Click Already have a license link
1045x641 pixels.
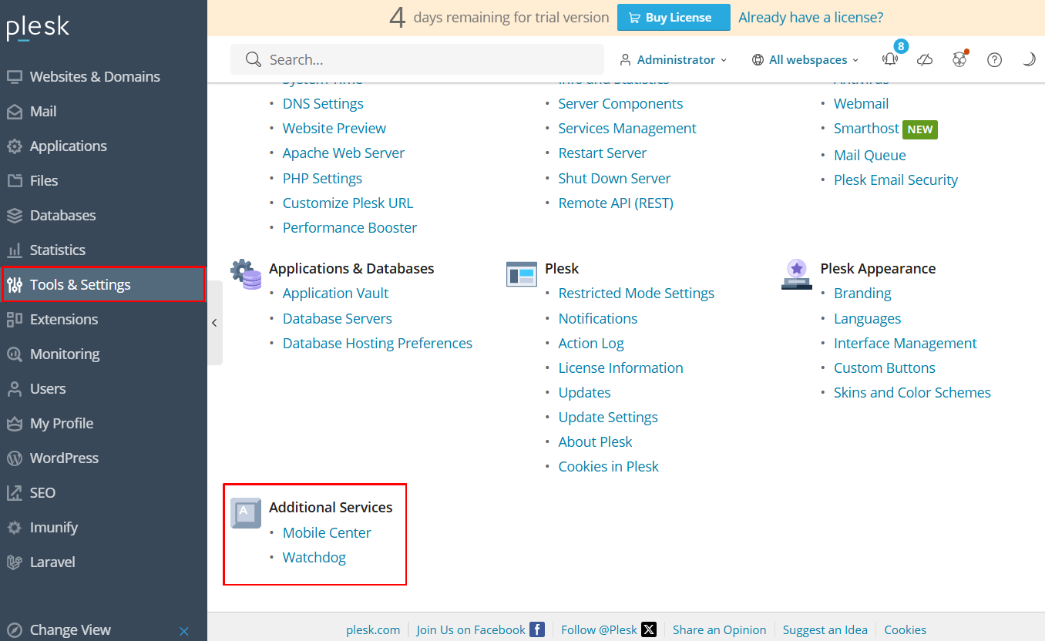(811, 18)
